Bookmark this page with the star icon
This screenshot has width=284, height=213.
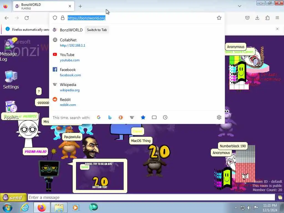[x=219, y=18]
